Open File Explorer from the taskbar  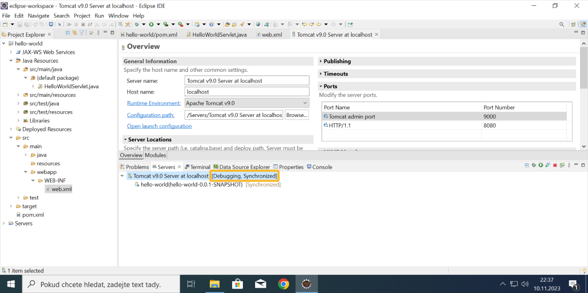(x=214, y=284)
